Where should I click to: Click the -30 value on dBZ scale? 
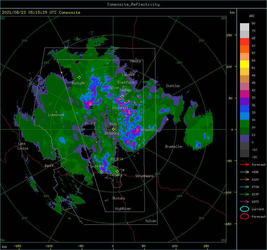point(254,157)
